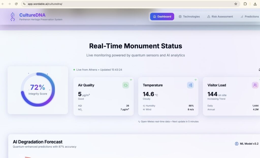Go back to the previous page
Screen dimensions: 260x158
point(3,4)
